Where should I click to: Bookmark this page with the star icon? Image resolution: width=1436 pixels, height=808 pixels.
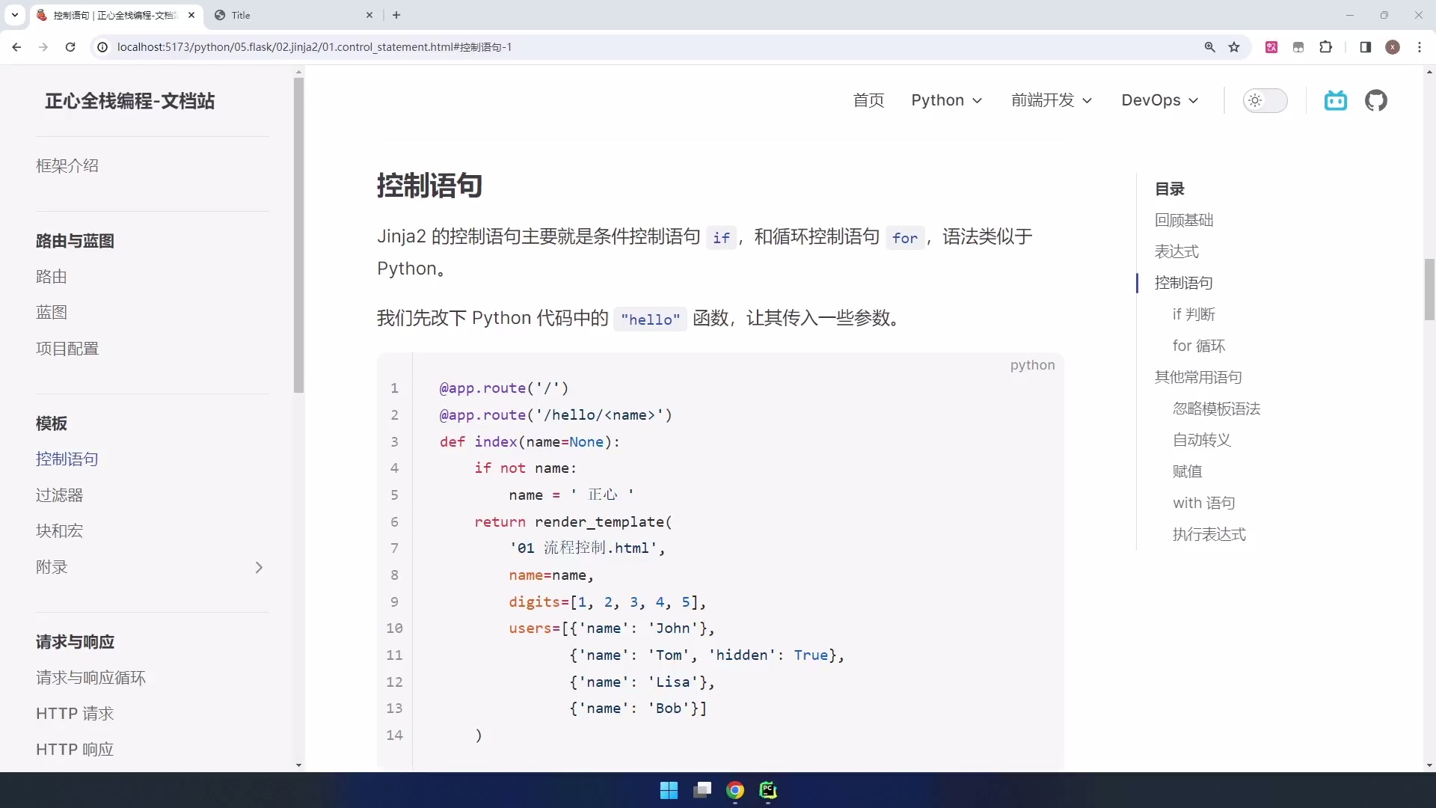click(x=1234, y=46)
